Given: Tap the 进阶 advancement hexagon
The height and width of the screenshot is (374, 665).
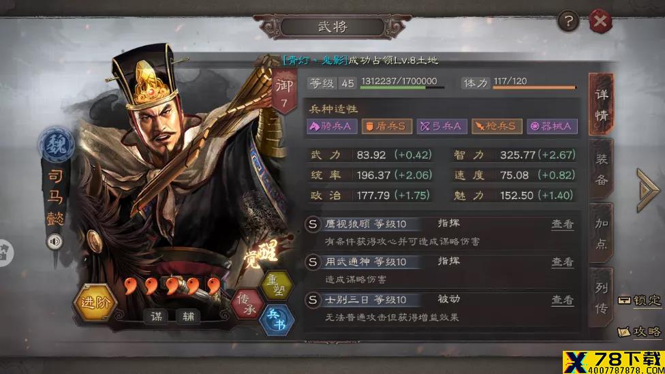Looking at the screenshot, I should pyautogui.click(x=95, y=302).
